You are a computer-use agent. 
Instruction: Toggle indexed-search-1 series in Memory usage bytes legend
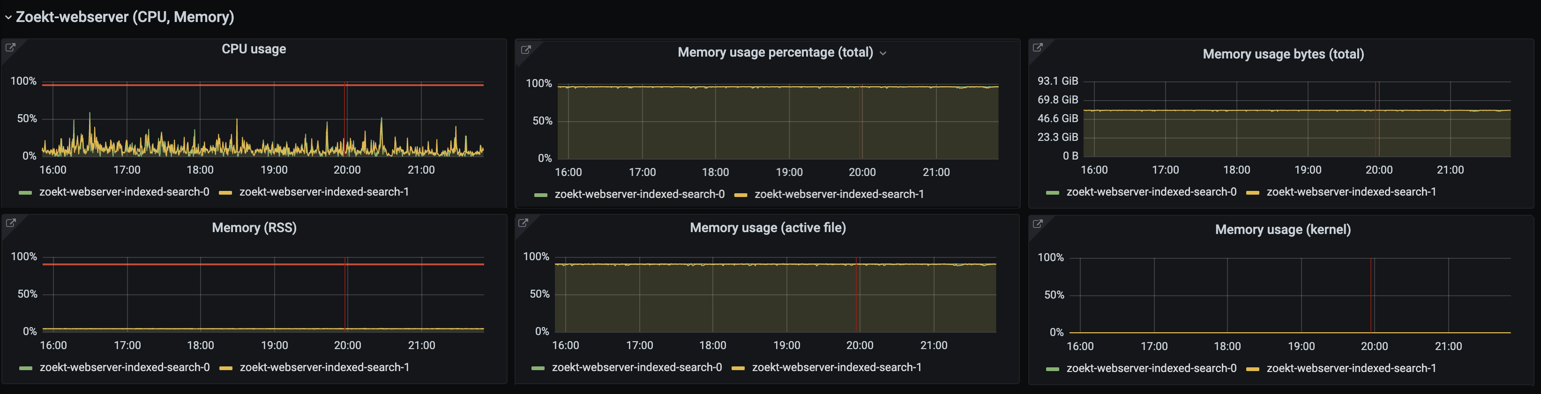click(x=1351, y=192)
